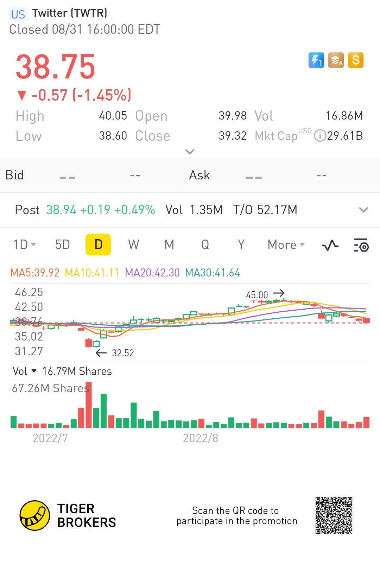
Task: Tap the High 40.05 value
Action: pos(113,115)
